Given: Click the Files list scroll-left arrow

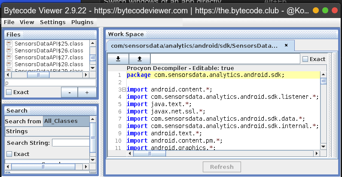Looking at the screenshot, I should click(8, 75).
